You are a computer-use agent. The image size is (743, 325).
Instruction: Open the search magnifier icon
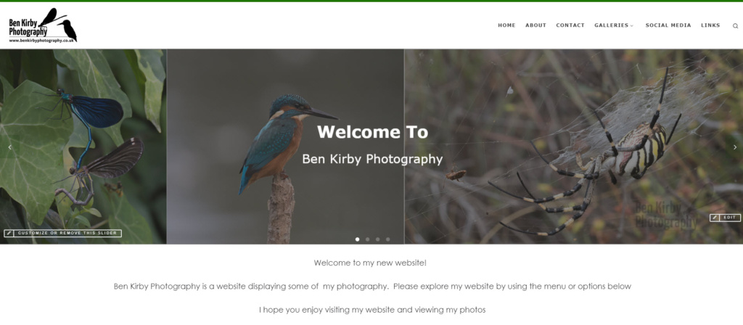(x=735, y=25)
